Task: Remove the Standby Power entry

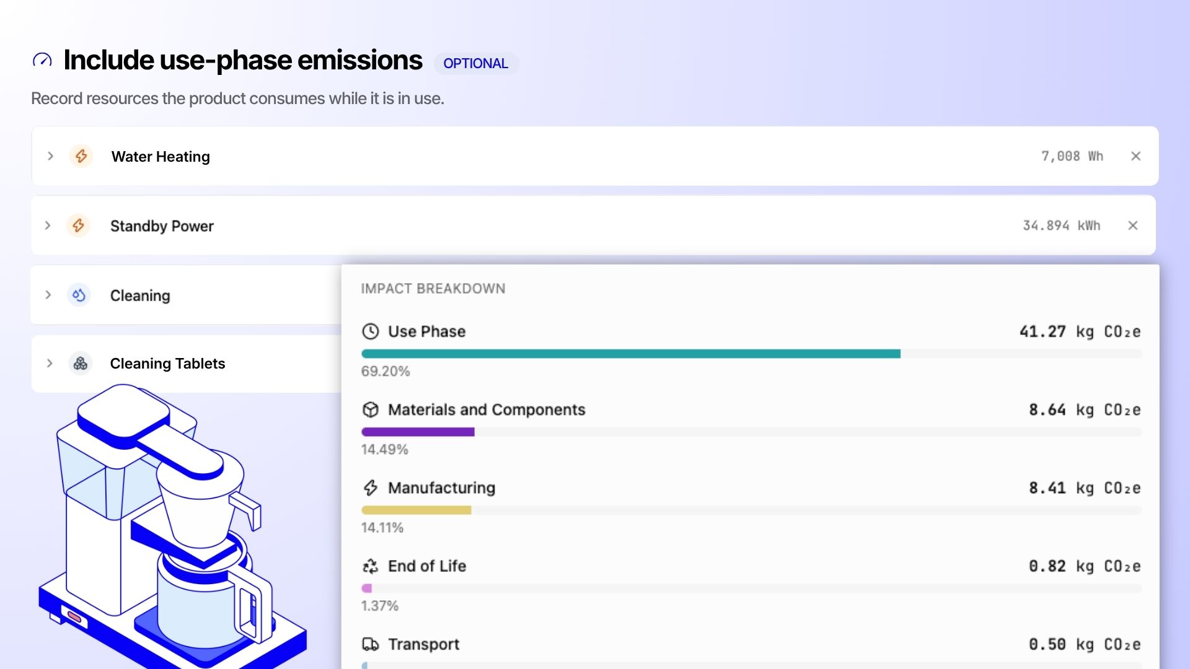Action: tap(1133, 225)
